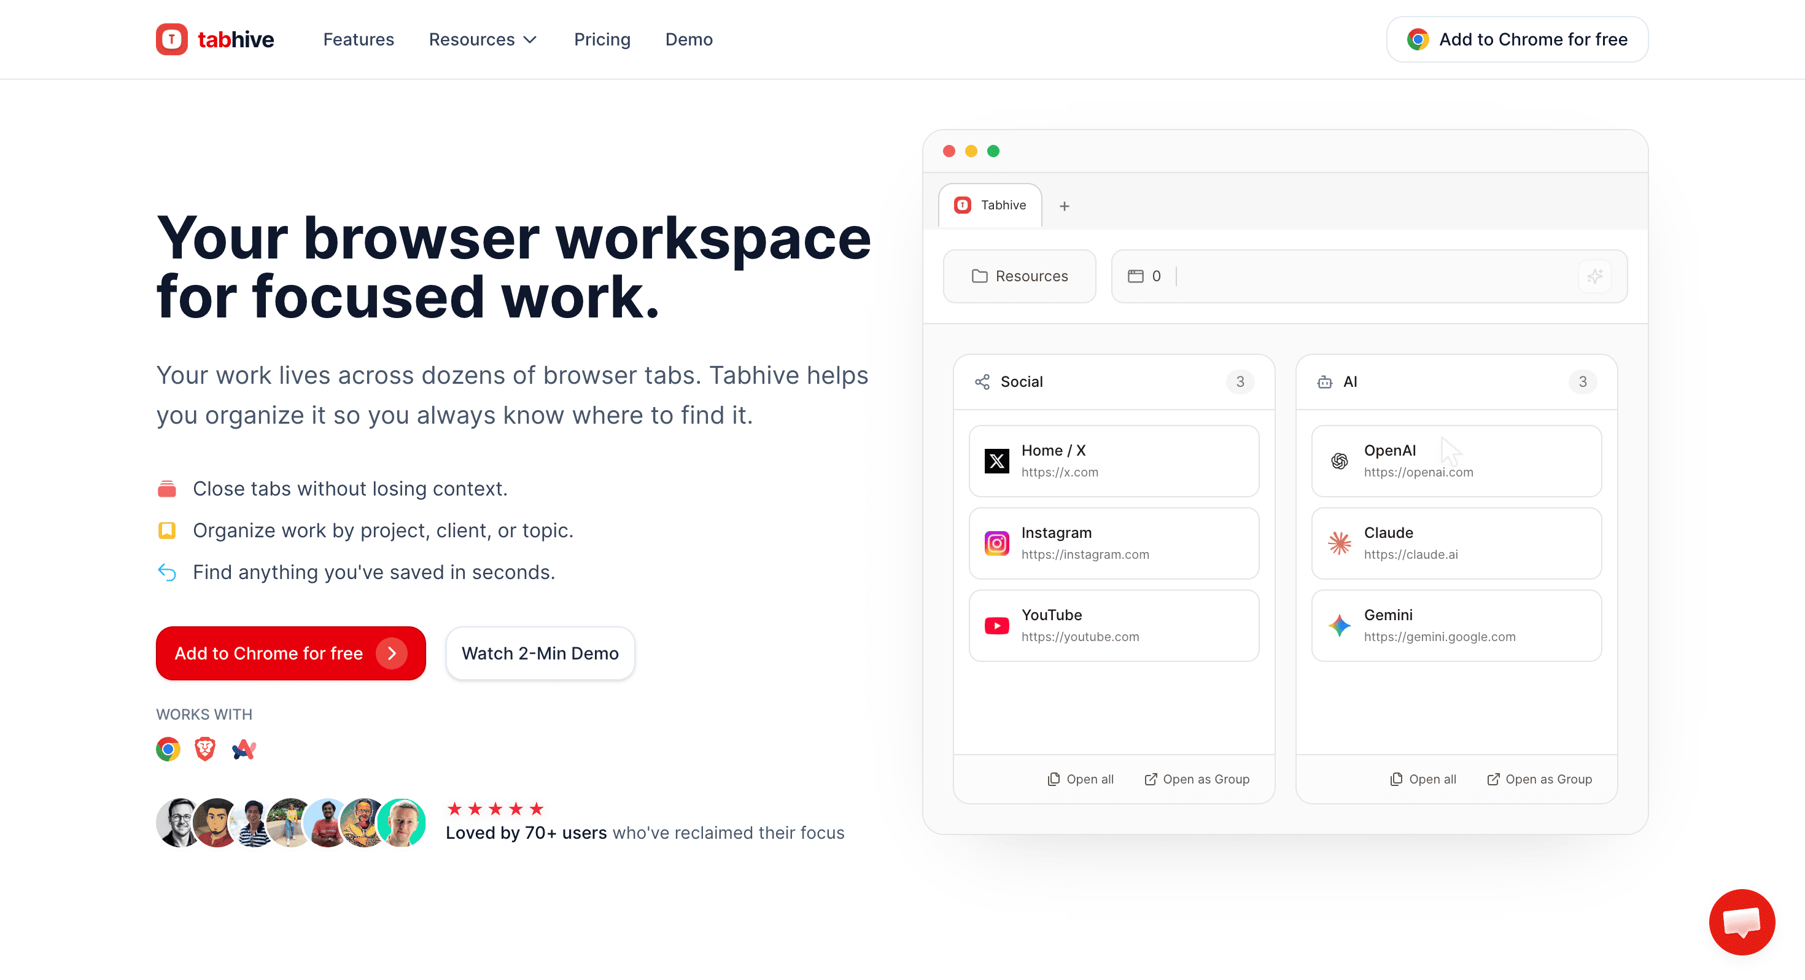Open the Gemini saved tab card
1805x980 pixels.
[1456, 625]
